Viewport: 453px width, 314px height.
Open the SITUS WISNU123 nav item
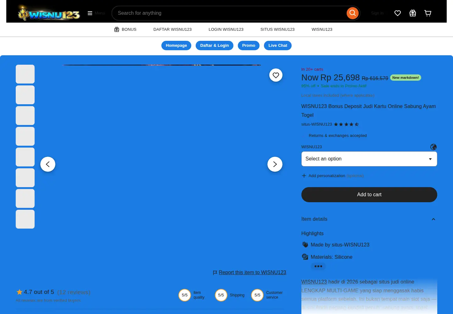click(277, 30)
